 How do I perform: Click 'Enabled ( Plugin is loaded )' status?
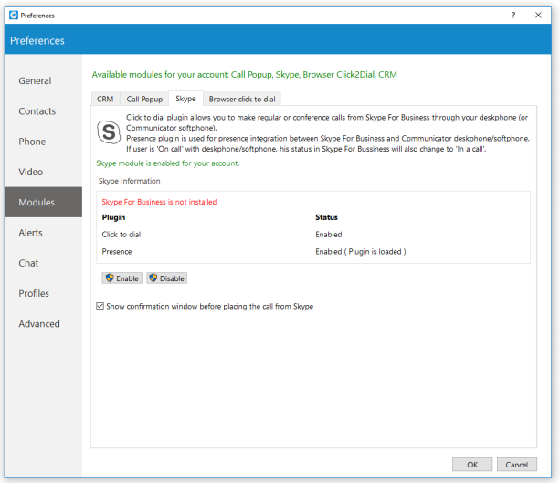[361, 252]
